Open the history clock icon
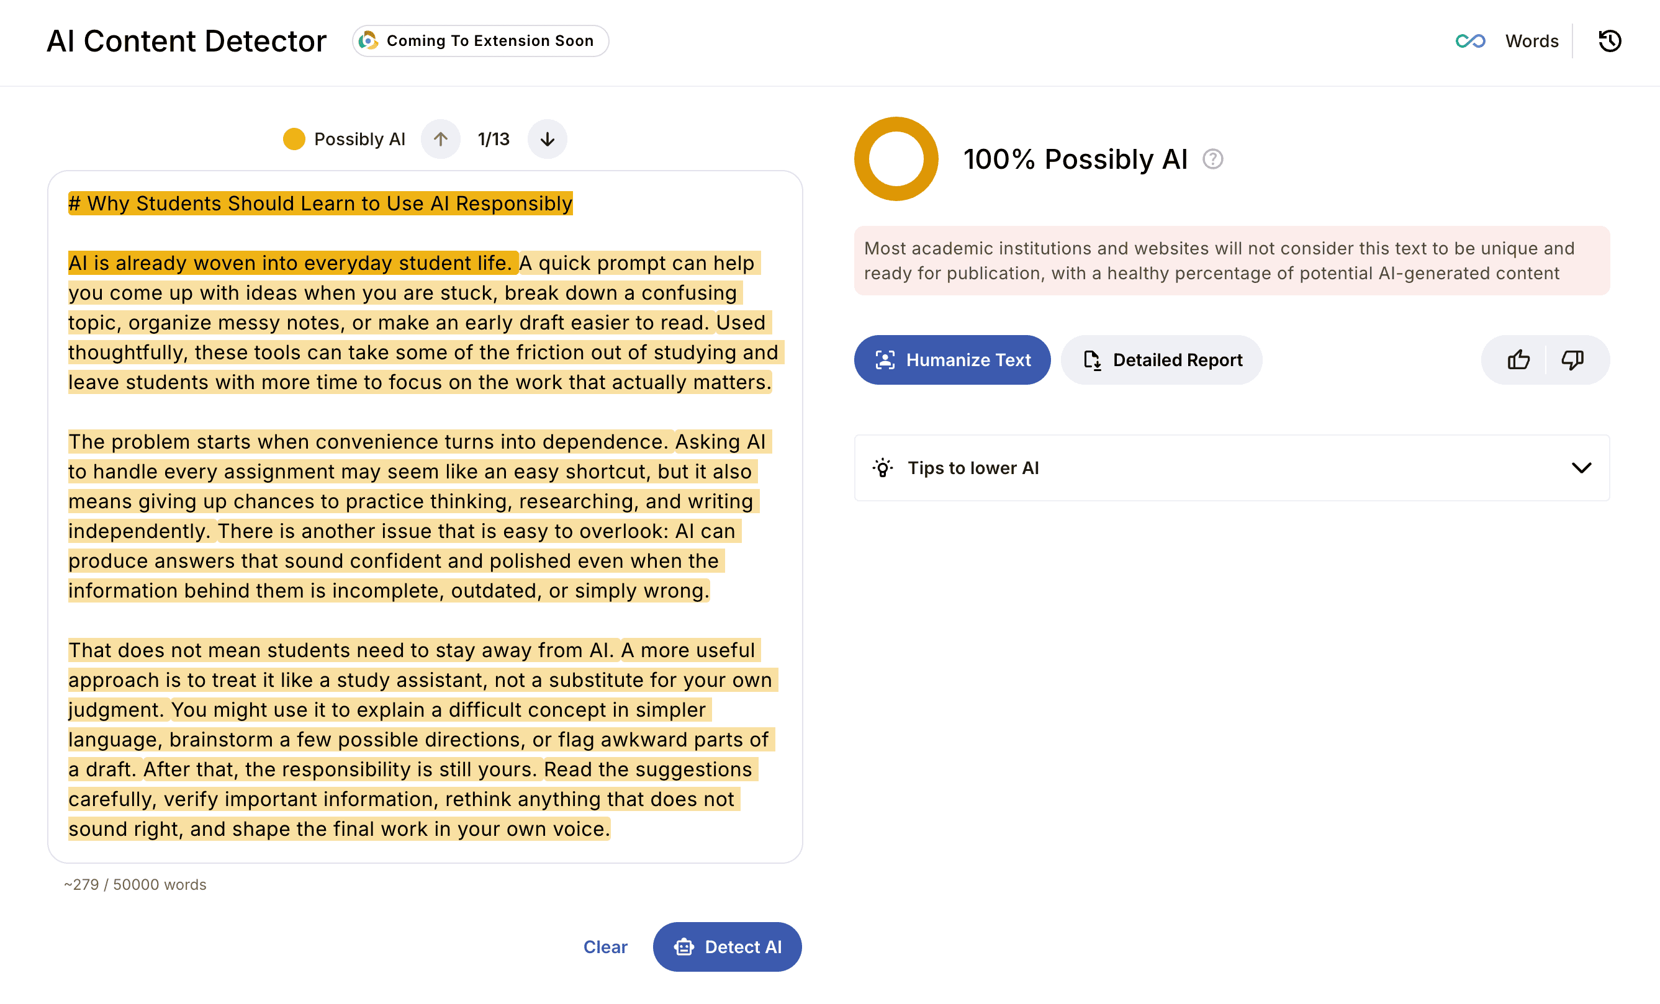Viewport: 1660px width, 1004px height. pos(1610,41)
